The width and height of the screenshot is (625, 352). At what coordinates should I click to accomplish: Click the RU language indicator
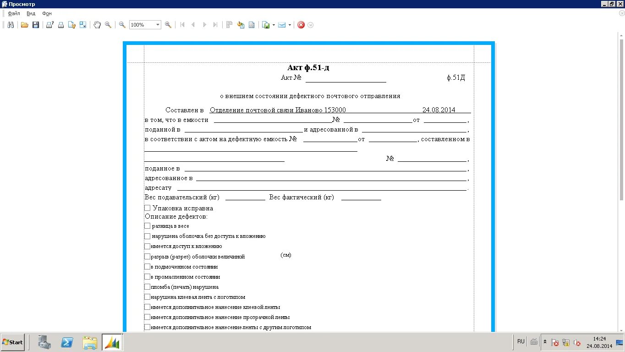(521, 341)
